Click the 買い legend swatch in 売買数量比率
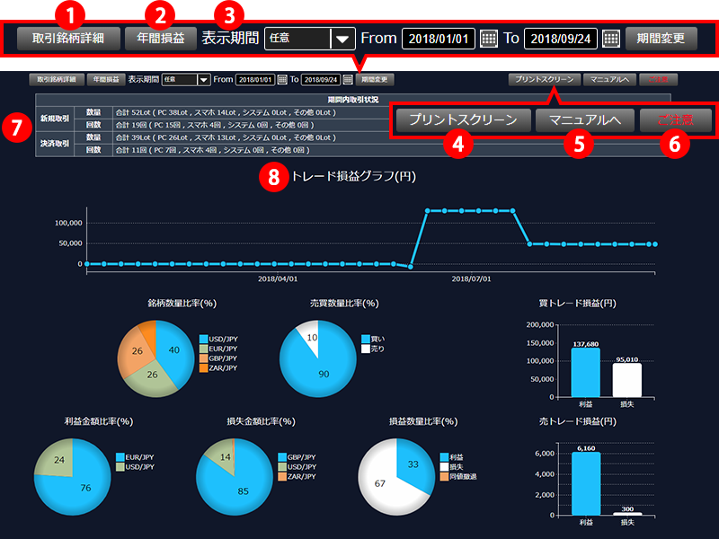The image size is (719, 539). point(366,340)
